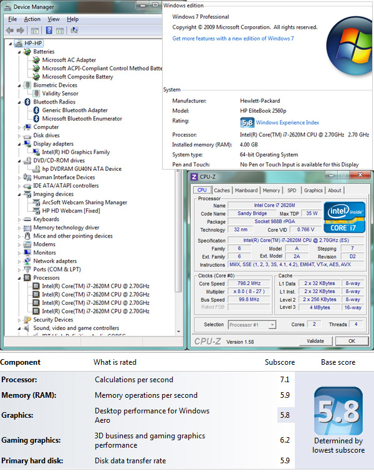Click the Forward arrow in Device Manager toolbar
Screen dimensions: 374x472
[21, 31]
